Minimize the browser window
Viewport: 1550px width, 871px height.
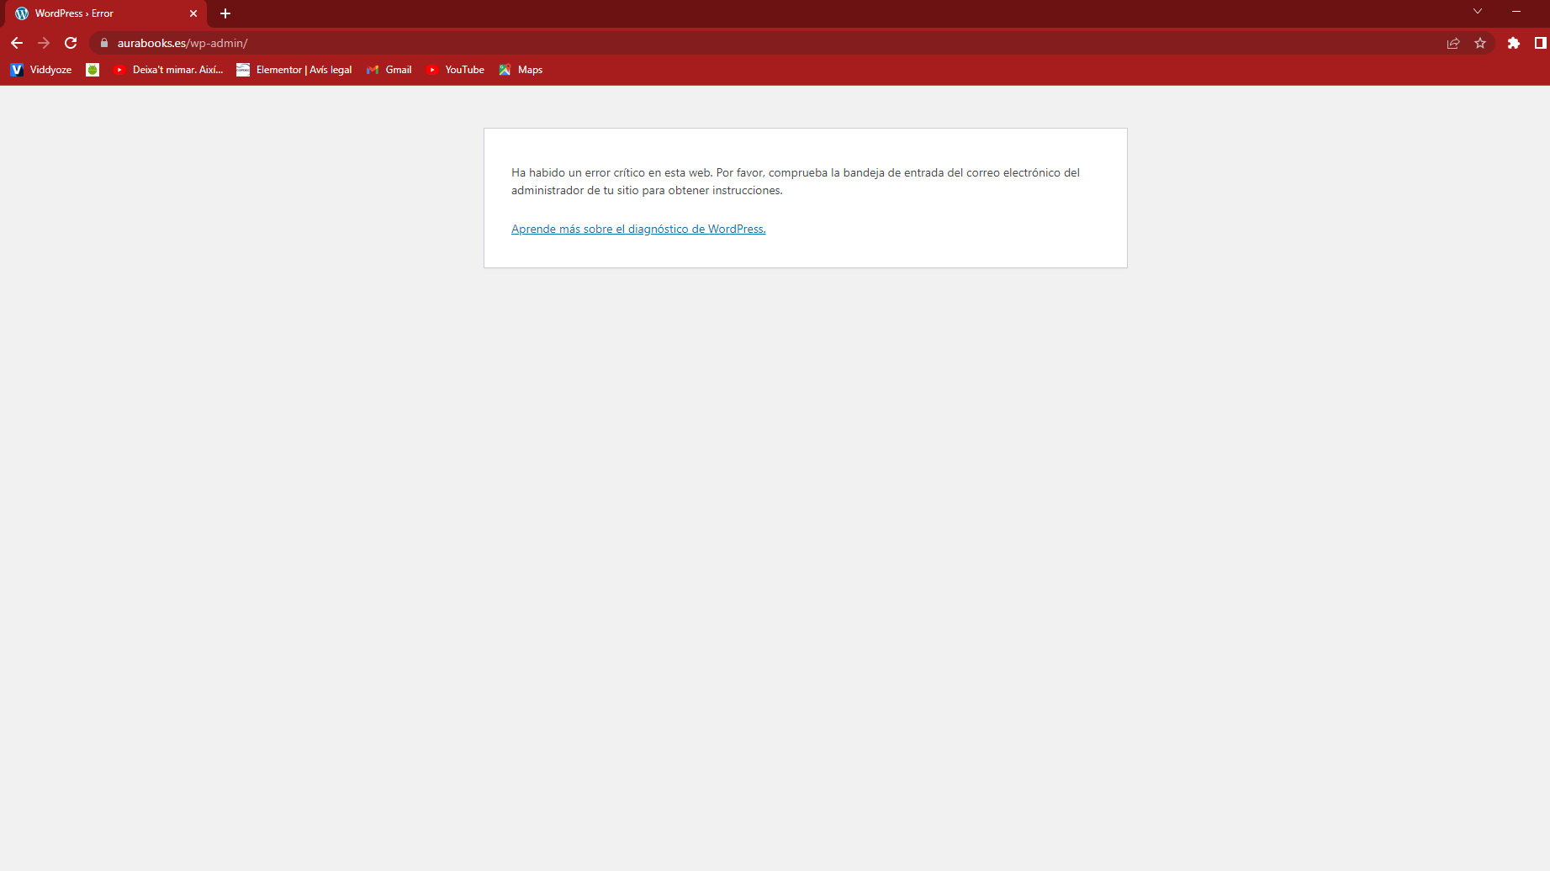[1516, 11]
